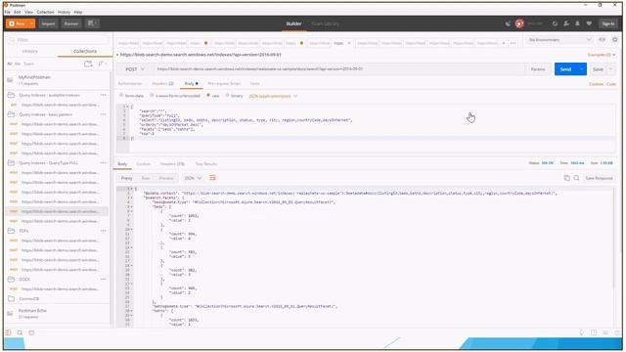Open options dots for DOCX collection
Image resolution: width=626 pixels, height=352 pixels.
103,279
